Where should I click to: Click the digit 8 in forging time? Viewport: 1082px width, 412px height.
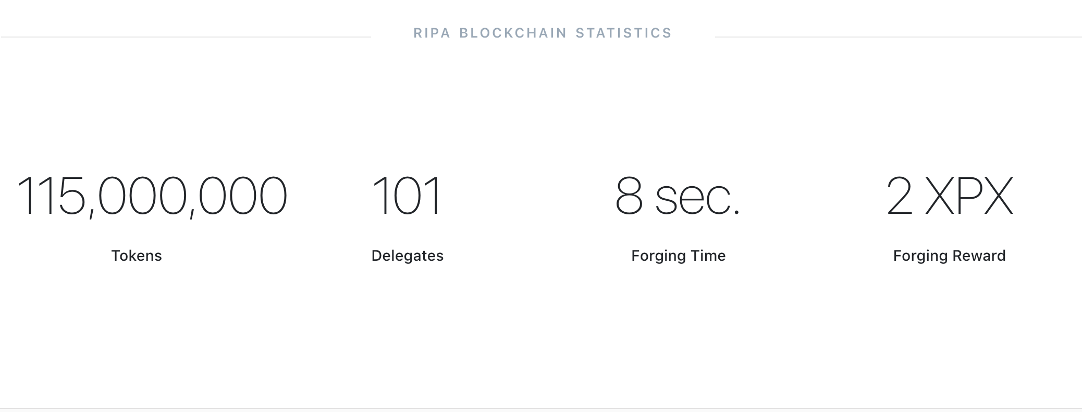(x=629, y=196)
